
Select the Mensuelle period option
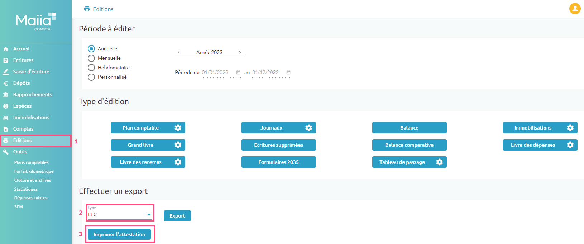pos(91,58)
